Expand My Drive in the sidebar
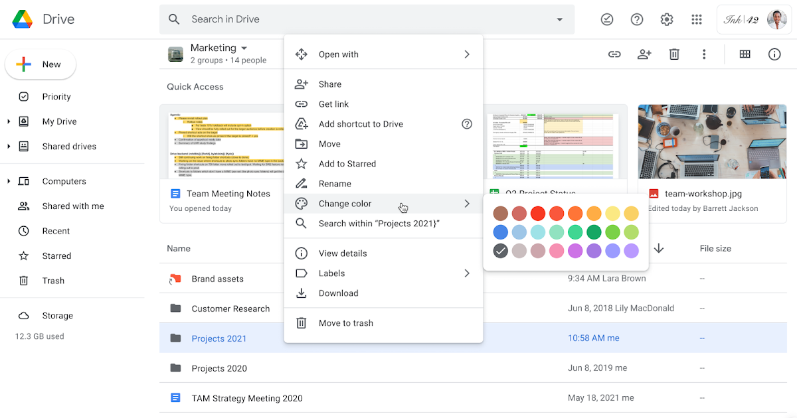The image size is (797, 418). (8, 121)
